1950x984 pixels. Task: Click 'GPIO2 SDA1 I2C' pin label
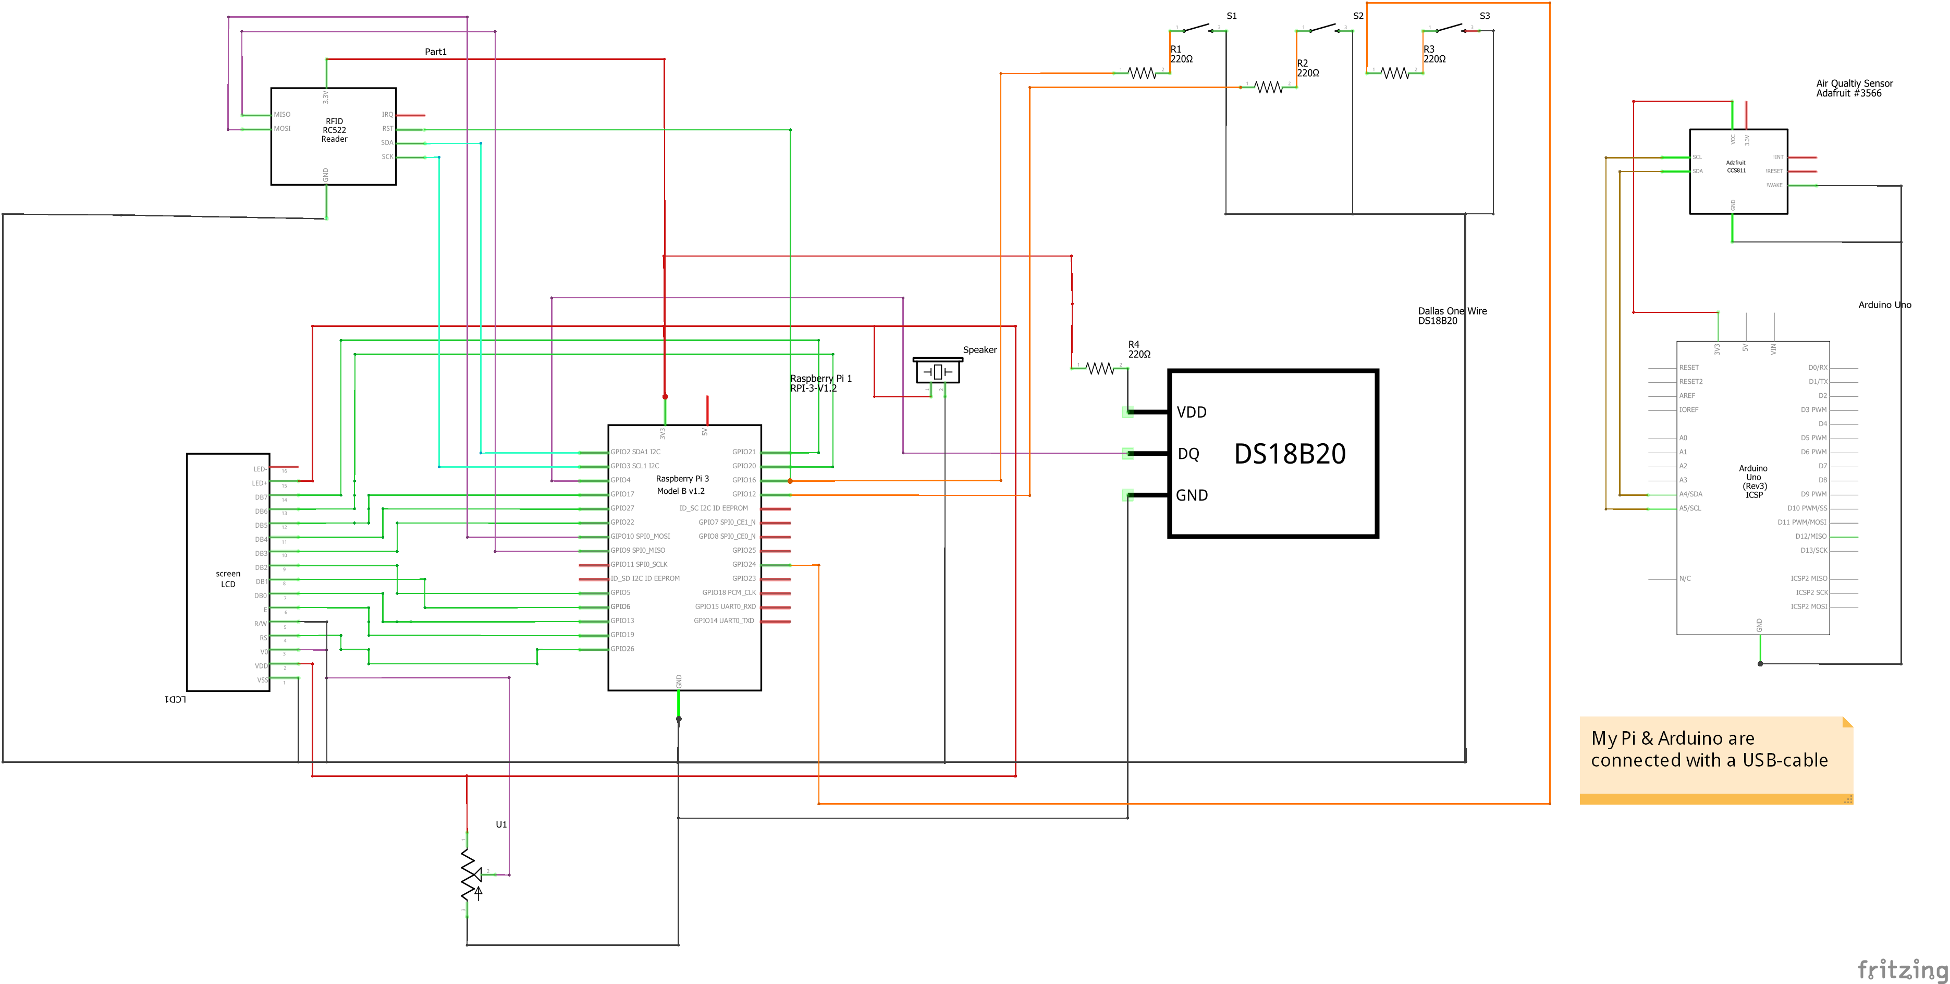tap(635, 452)
